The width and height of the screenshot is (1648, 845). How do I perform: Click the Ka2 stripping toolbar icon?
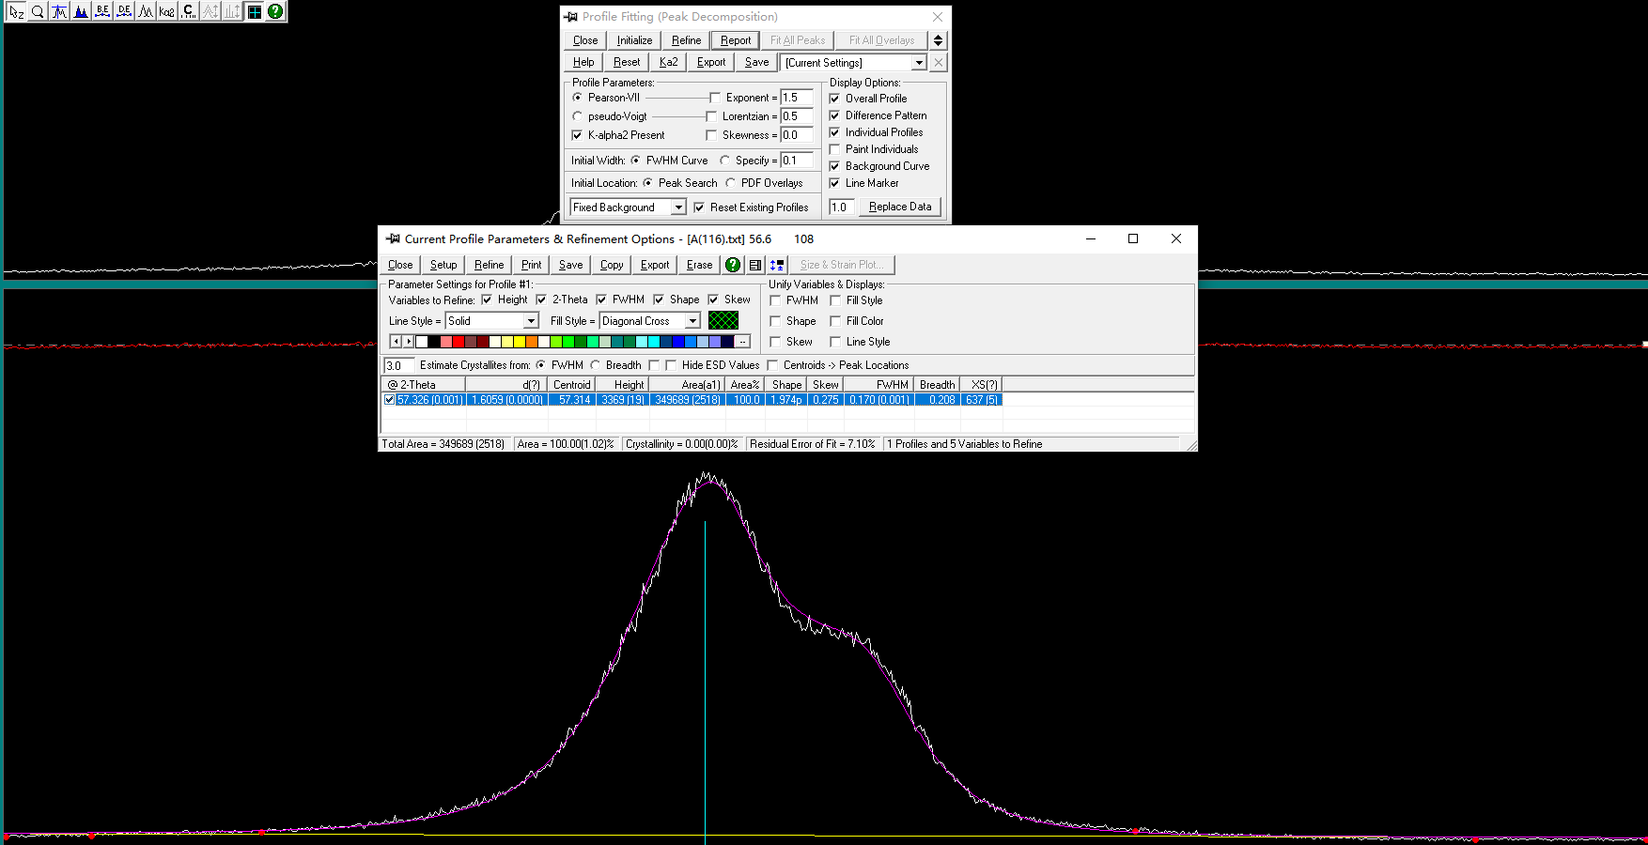167,11
